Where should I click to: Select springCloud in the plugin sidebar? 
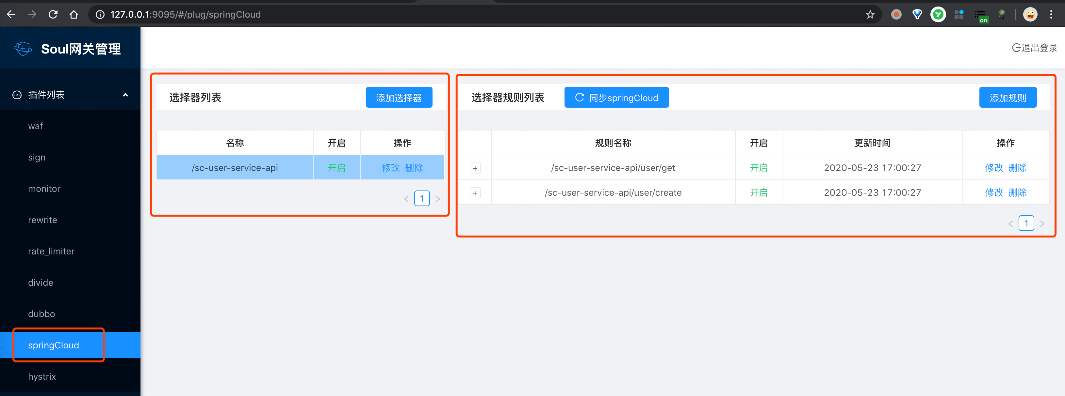click(x=54, y=345)
